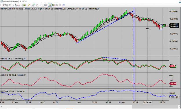Click the 4/1 date label on time axis

[80, 102]
